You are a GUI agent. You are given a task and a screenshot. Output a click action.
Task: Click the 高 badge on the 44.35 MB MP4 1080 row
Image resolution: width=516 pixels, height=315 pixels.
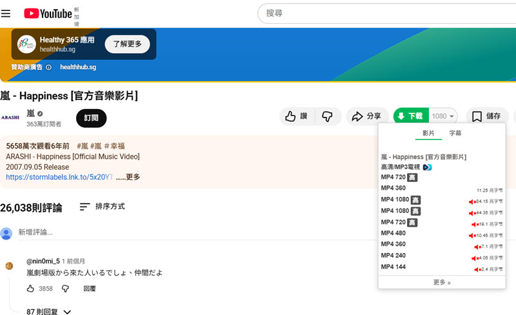(415, 211)
